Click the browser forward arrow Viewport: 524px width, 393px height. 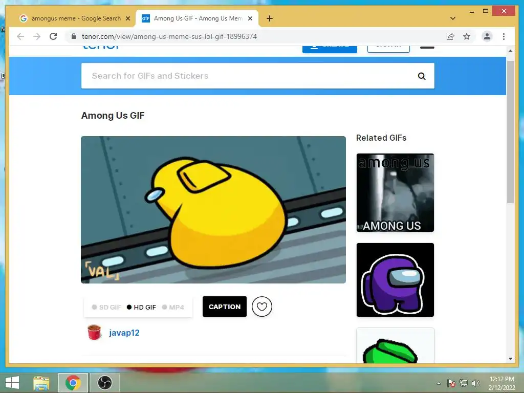coord(37,36)
